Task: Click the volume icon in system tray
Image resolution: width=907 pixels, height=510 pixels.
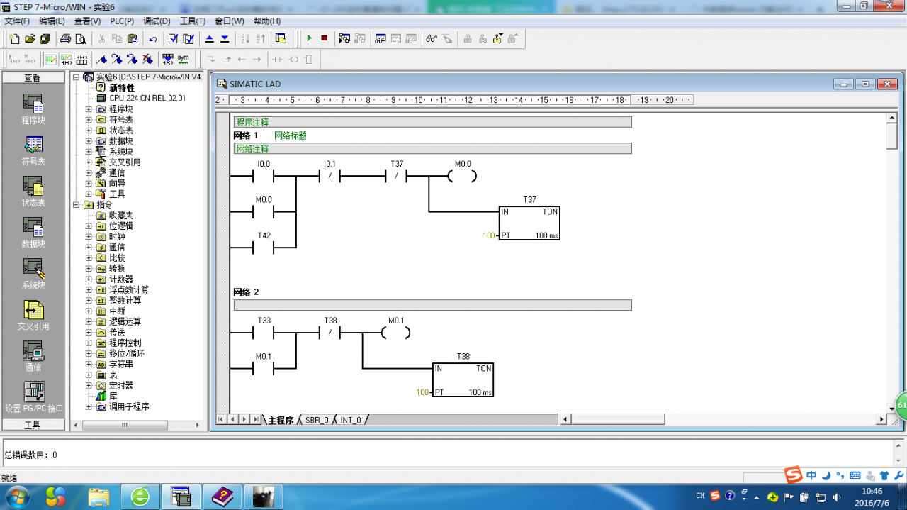Action: pyautogui.click(x=836, y=497)
